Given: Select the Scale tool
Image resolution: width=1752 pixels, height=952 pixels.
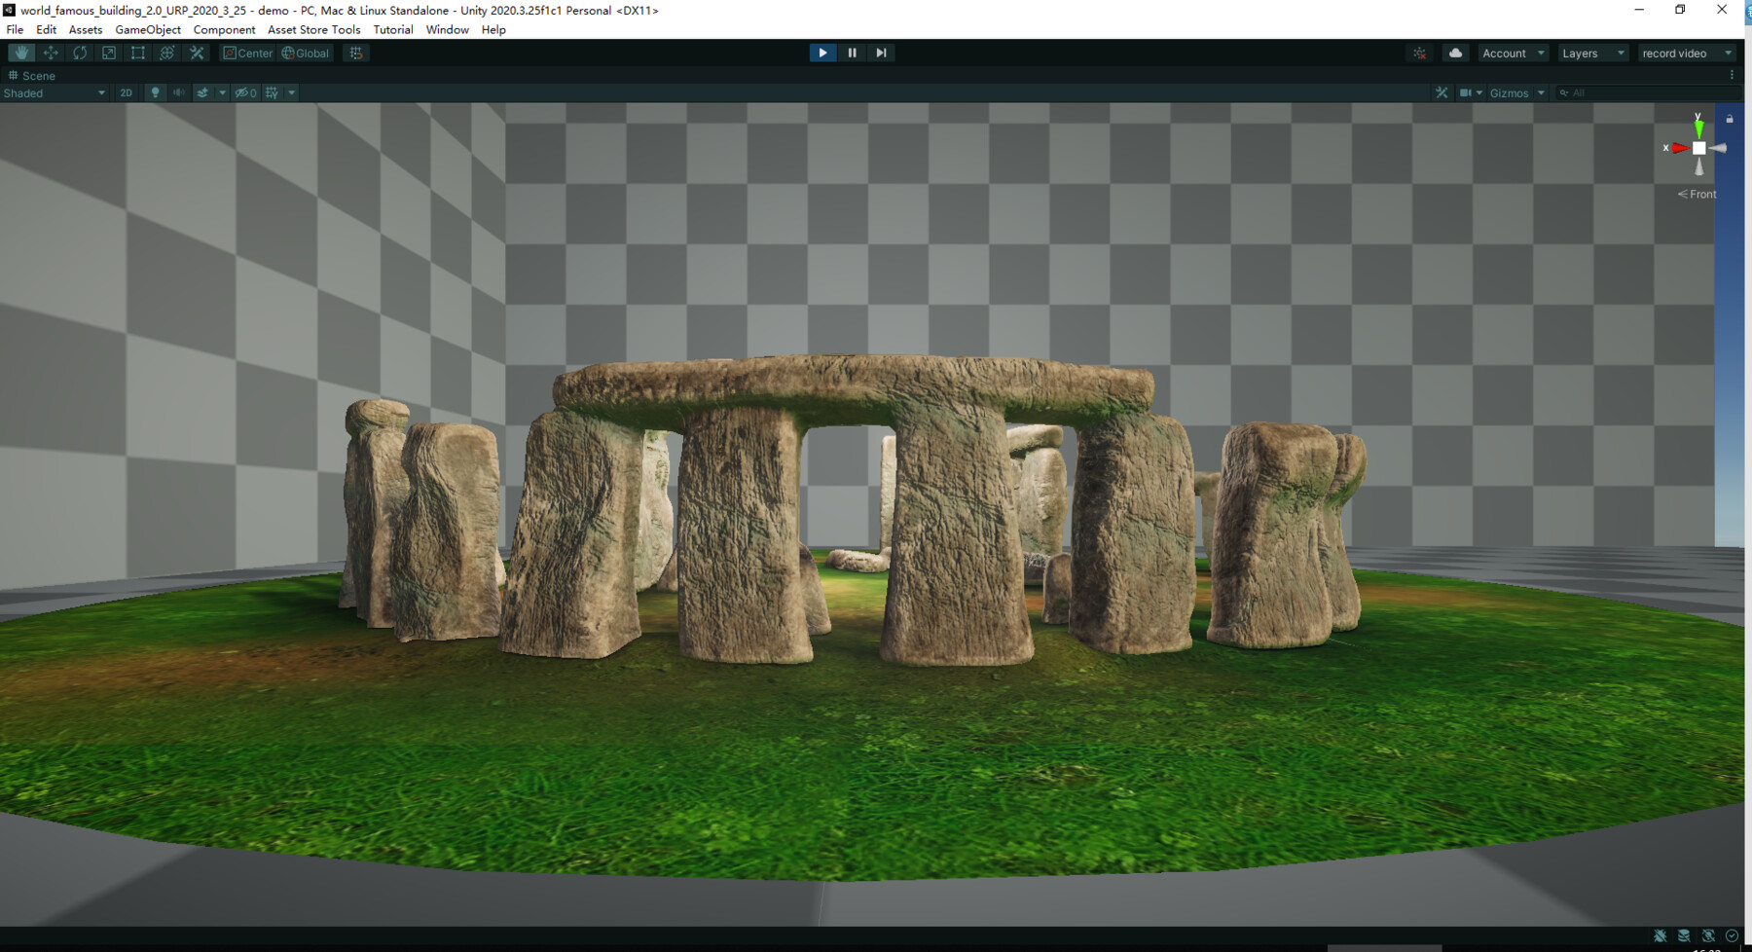Looking at the screenshot, I should (108, 53).
